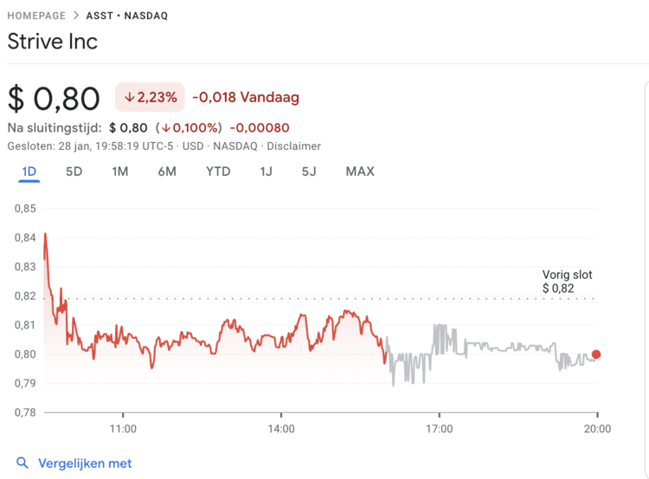
Task: Click the magnifier icon beside Vergelijken met
Action: pyautogui.click(x=22, y=463)
